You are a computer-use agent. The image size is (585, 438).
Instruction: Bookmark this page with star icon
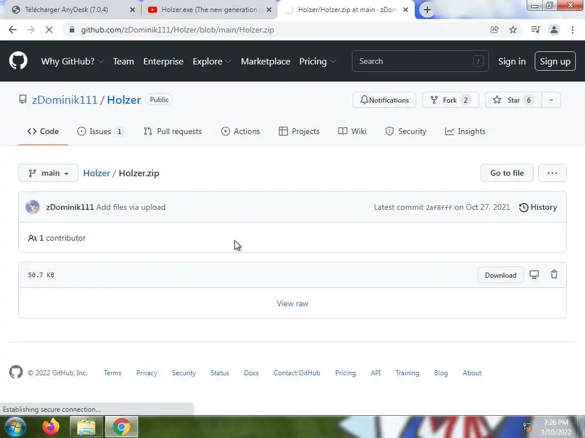click(x=513, y=30)
